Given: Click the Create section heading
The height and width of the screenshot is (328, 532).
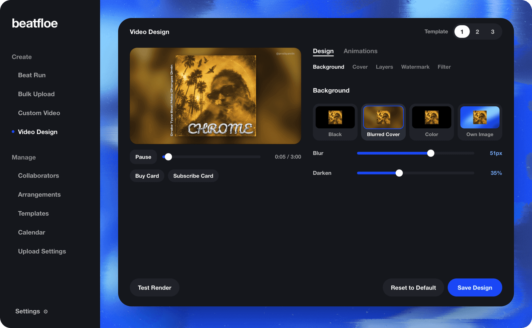Looking at the screenshot, I should coord(22,57).
